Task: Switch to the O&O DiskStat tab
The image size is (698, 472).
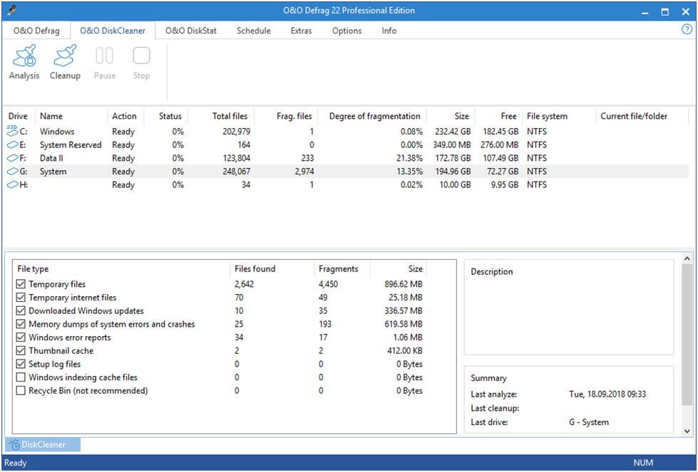Action: point(190,31)
